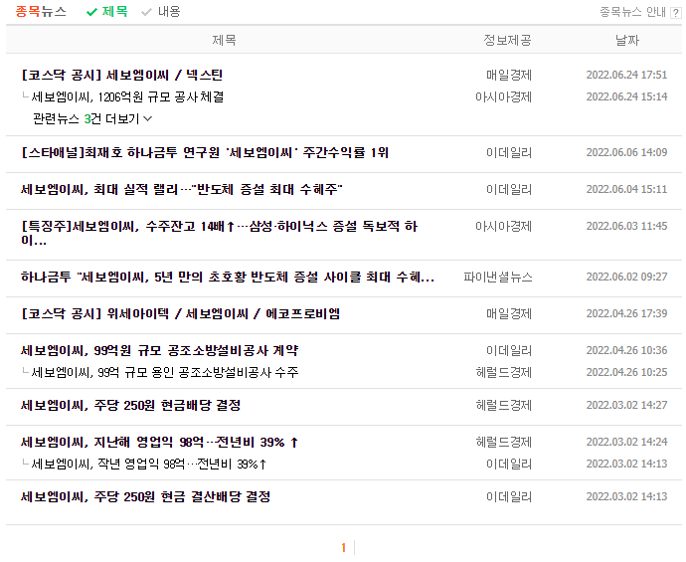Click the 종목뉴스 section title

click(41, 11)
